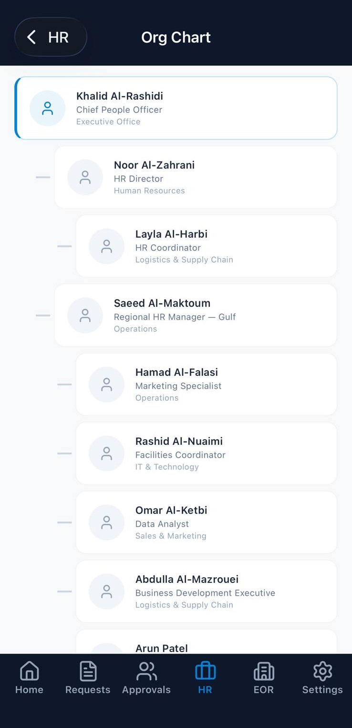
Task: Open the Home tab icon
Action: pyautogui.click(x=29, y=671)
